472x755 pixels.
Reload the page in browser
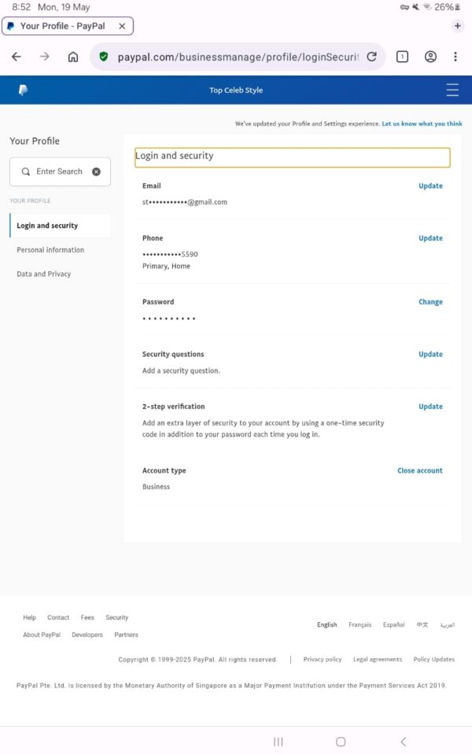(x=371, y=57)
